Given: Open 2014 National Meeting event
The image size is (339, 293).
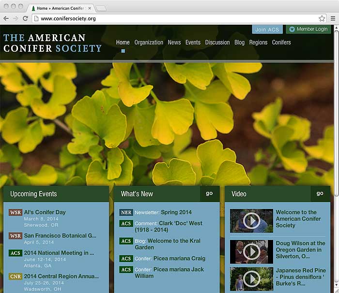Looking at the screenshot, I should (59, 253).
